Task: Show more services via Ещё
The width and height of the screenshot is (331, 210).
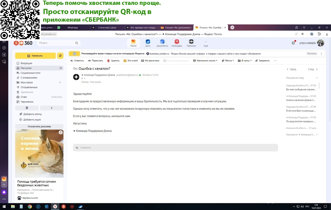Action: (x=206, y=43)
